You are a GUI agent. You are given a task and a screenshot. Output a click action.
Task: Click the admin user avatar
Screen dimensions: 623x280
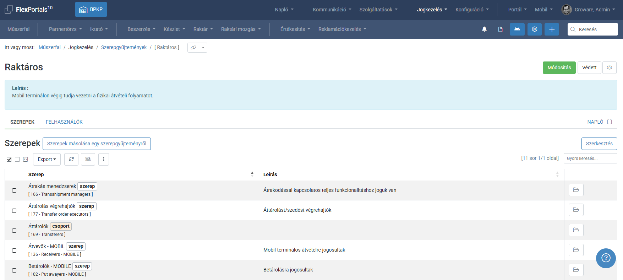click(566, 10)
